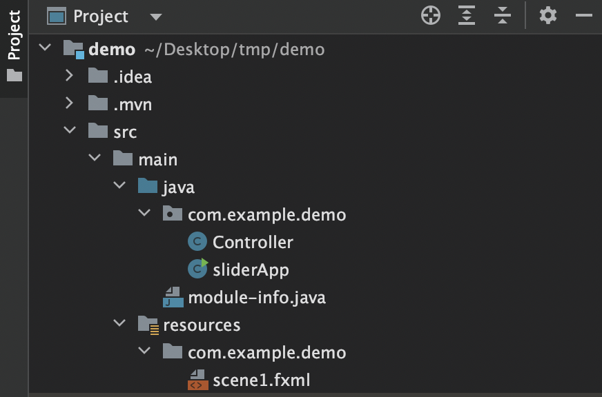This screenshot has height=397, width=602.
Task: Click the Controller class icon
Action: 197,242
